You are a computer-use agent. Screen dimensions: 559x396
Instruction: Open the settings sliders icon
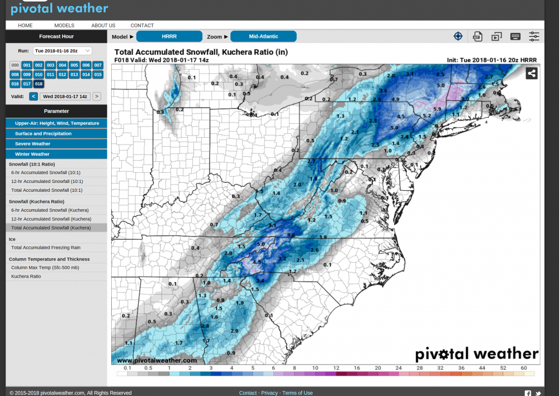pos(534,37)
